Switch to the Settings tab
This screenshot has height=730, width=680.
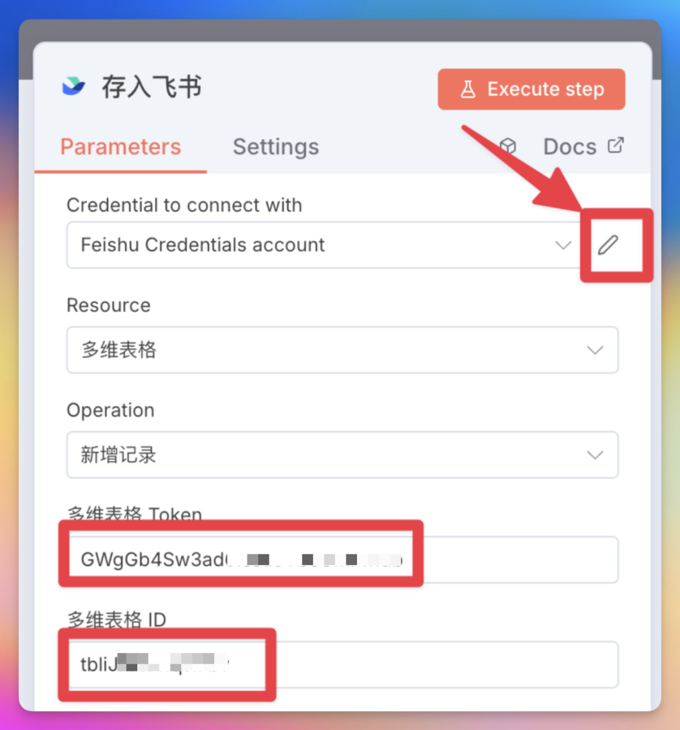(x=276, y=147)
